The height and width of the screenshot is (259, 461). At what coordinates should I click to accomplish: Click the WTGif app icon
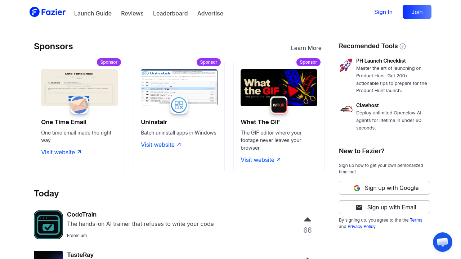click(x=279, y=105)
